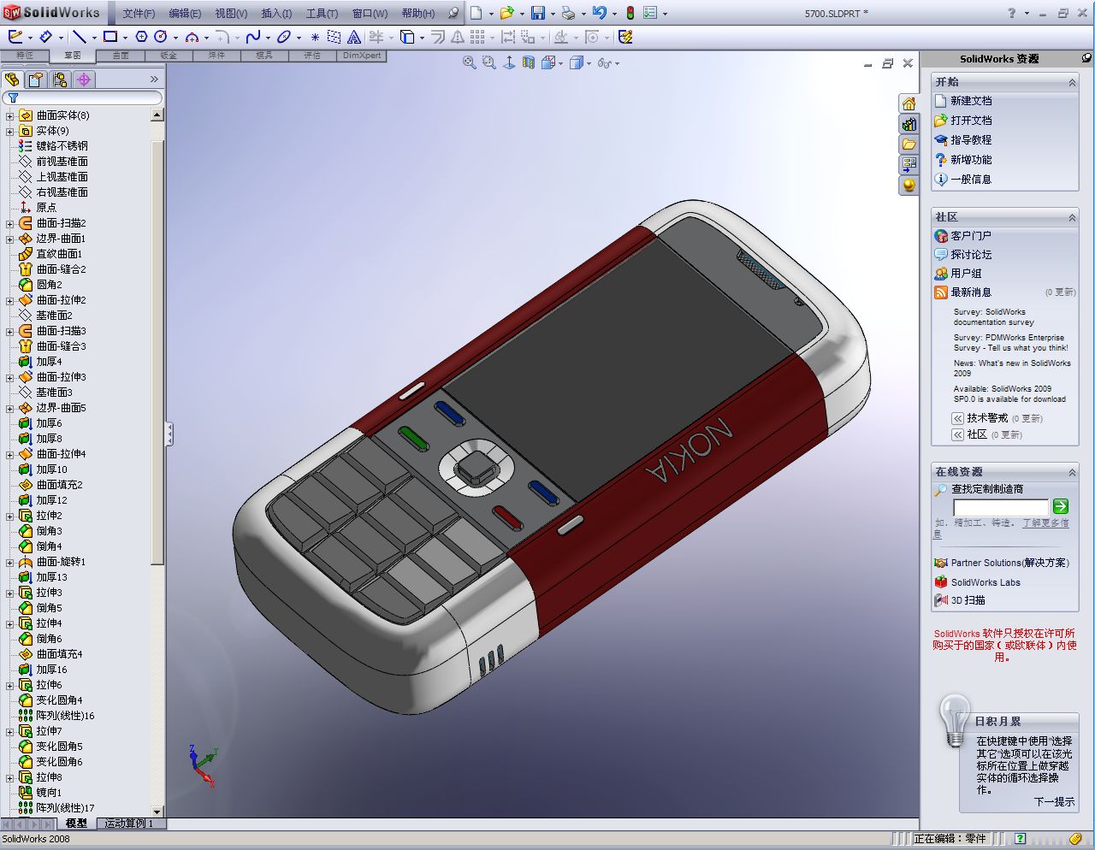This screenshot has width=1095, height=850.
Task: Click the Open file folder icon
Action: point(507,13)
